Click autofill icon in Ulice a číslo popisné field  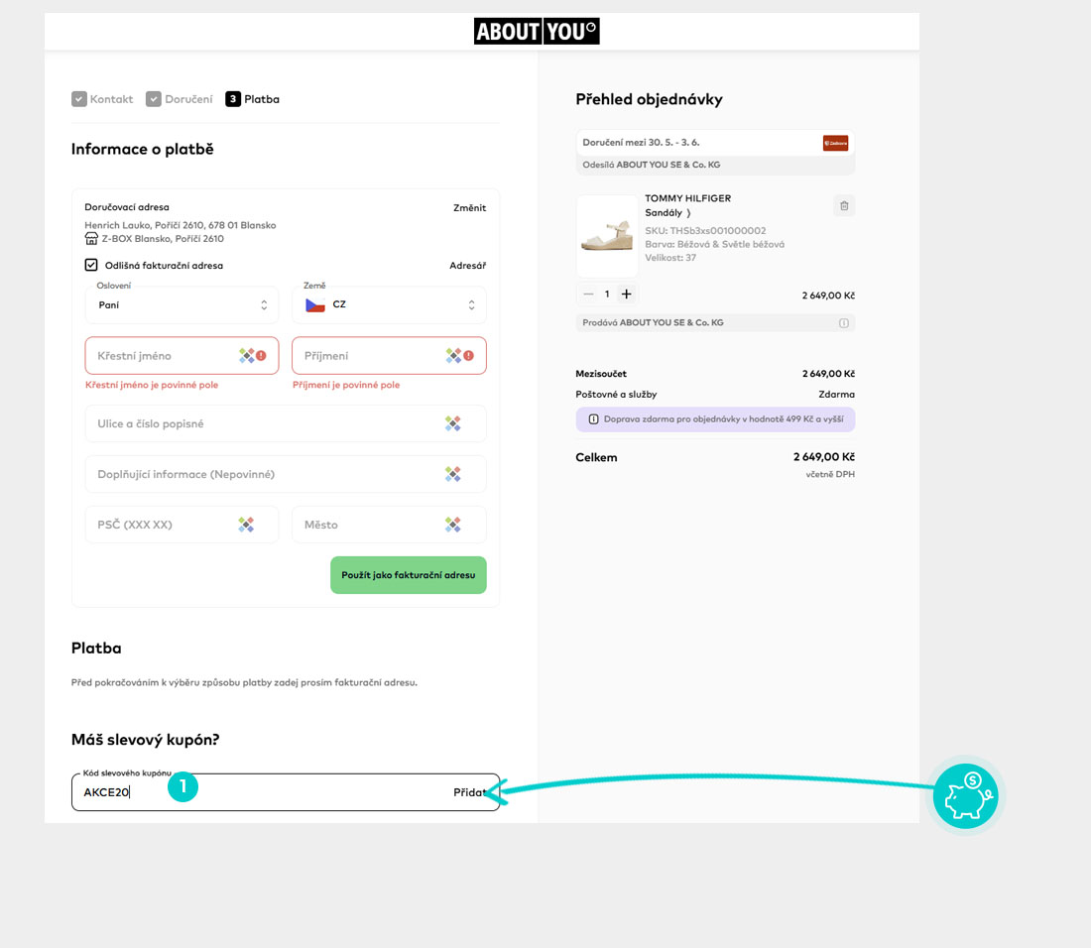[x=453, y=423]
